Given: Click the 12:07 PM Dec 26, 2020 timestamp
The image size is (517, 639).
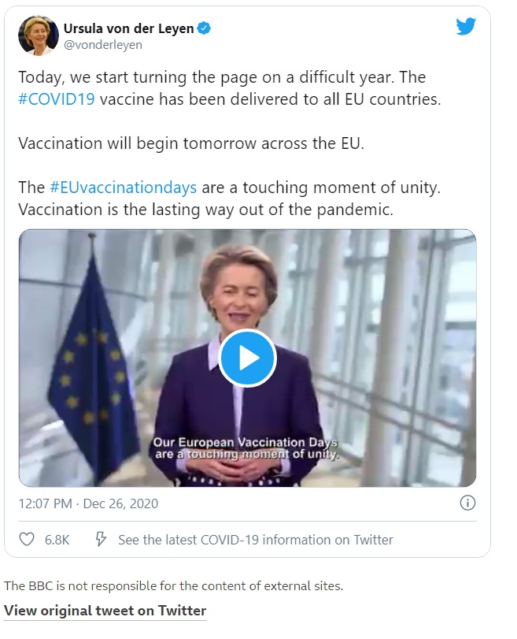Looking at the screenshot, I should tap(88, 503).
